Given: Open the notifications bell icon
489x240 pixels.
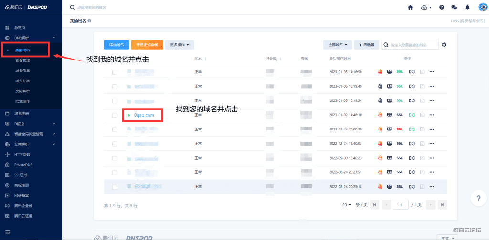Looking at the screenshot, I should [x=468, y=7].
